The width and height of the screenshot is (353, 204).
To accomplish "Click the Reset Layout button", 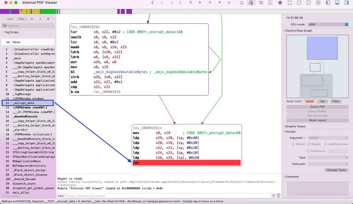I will (318, 120).
